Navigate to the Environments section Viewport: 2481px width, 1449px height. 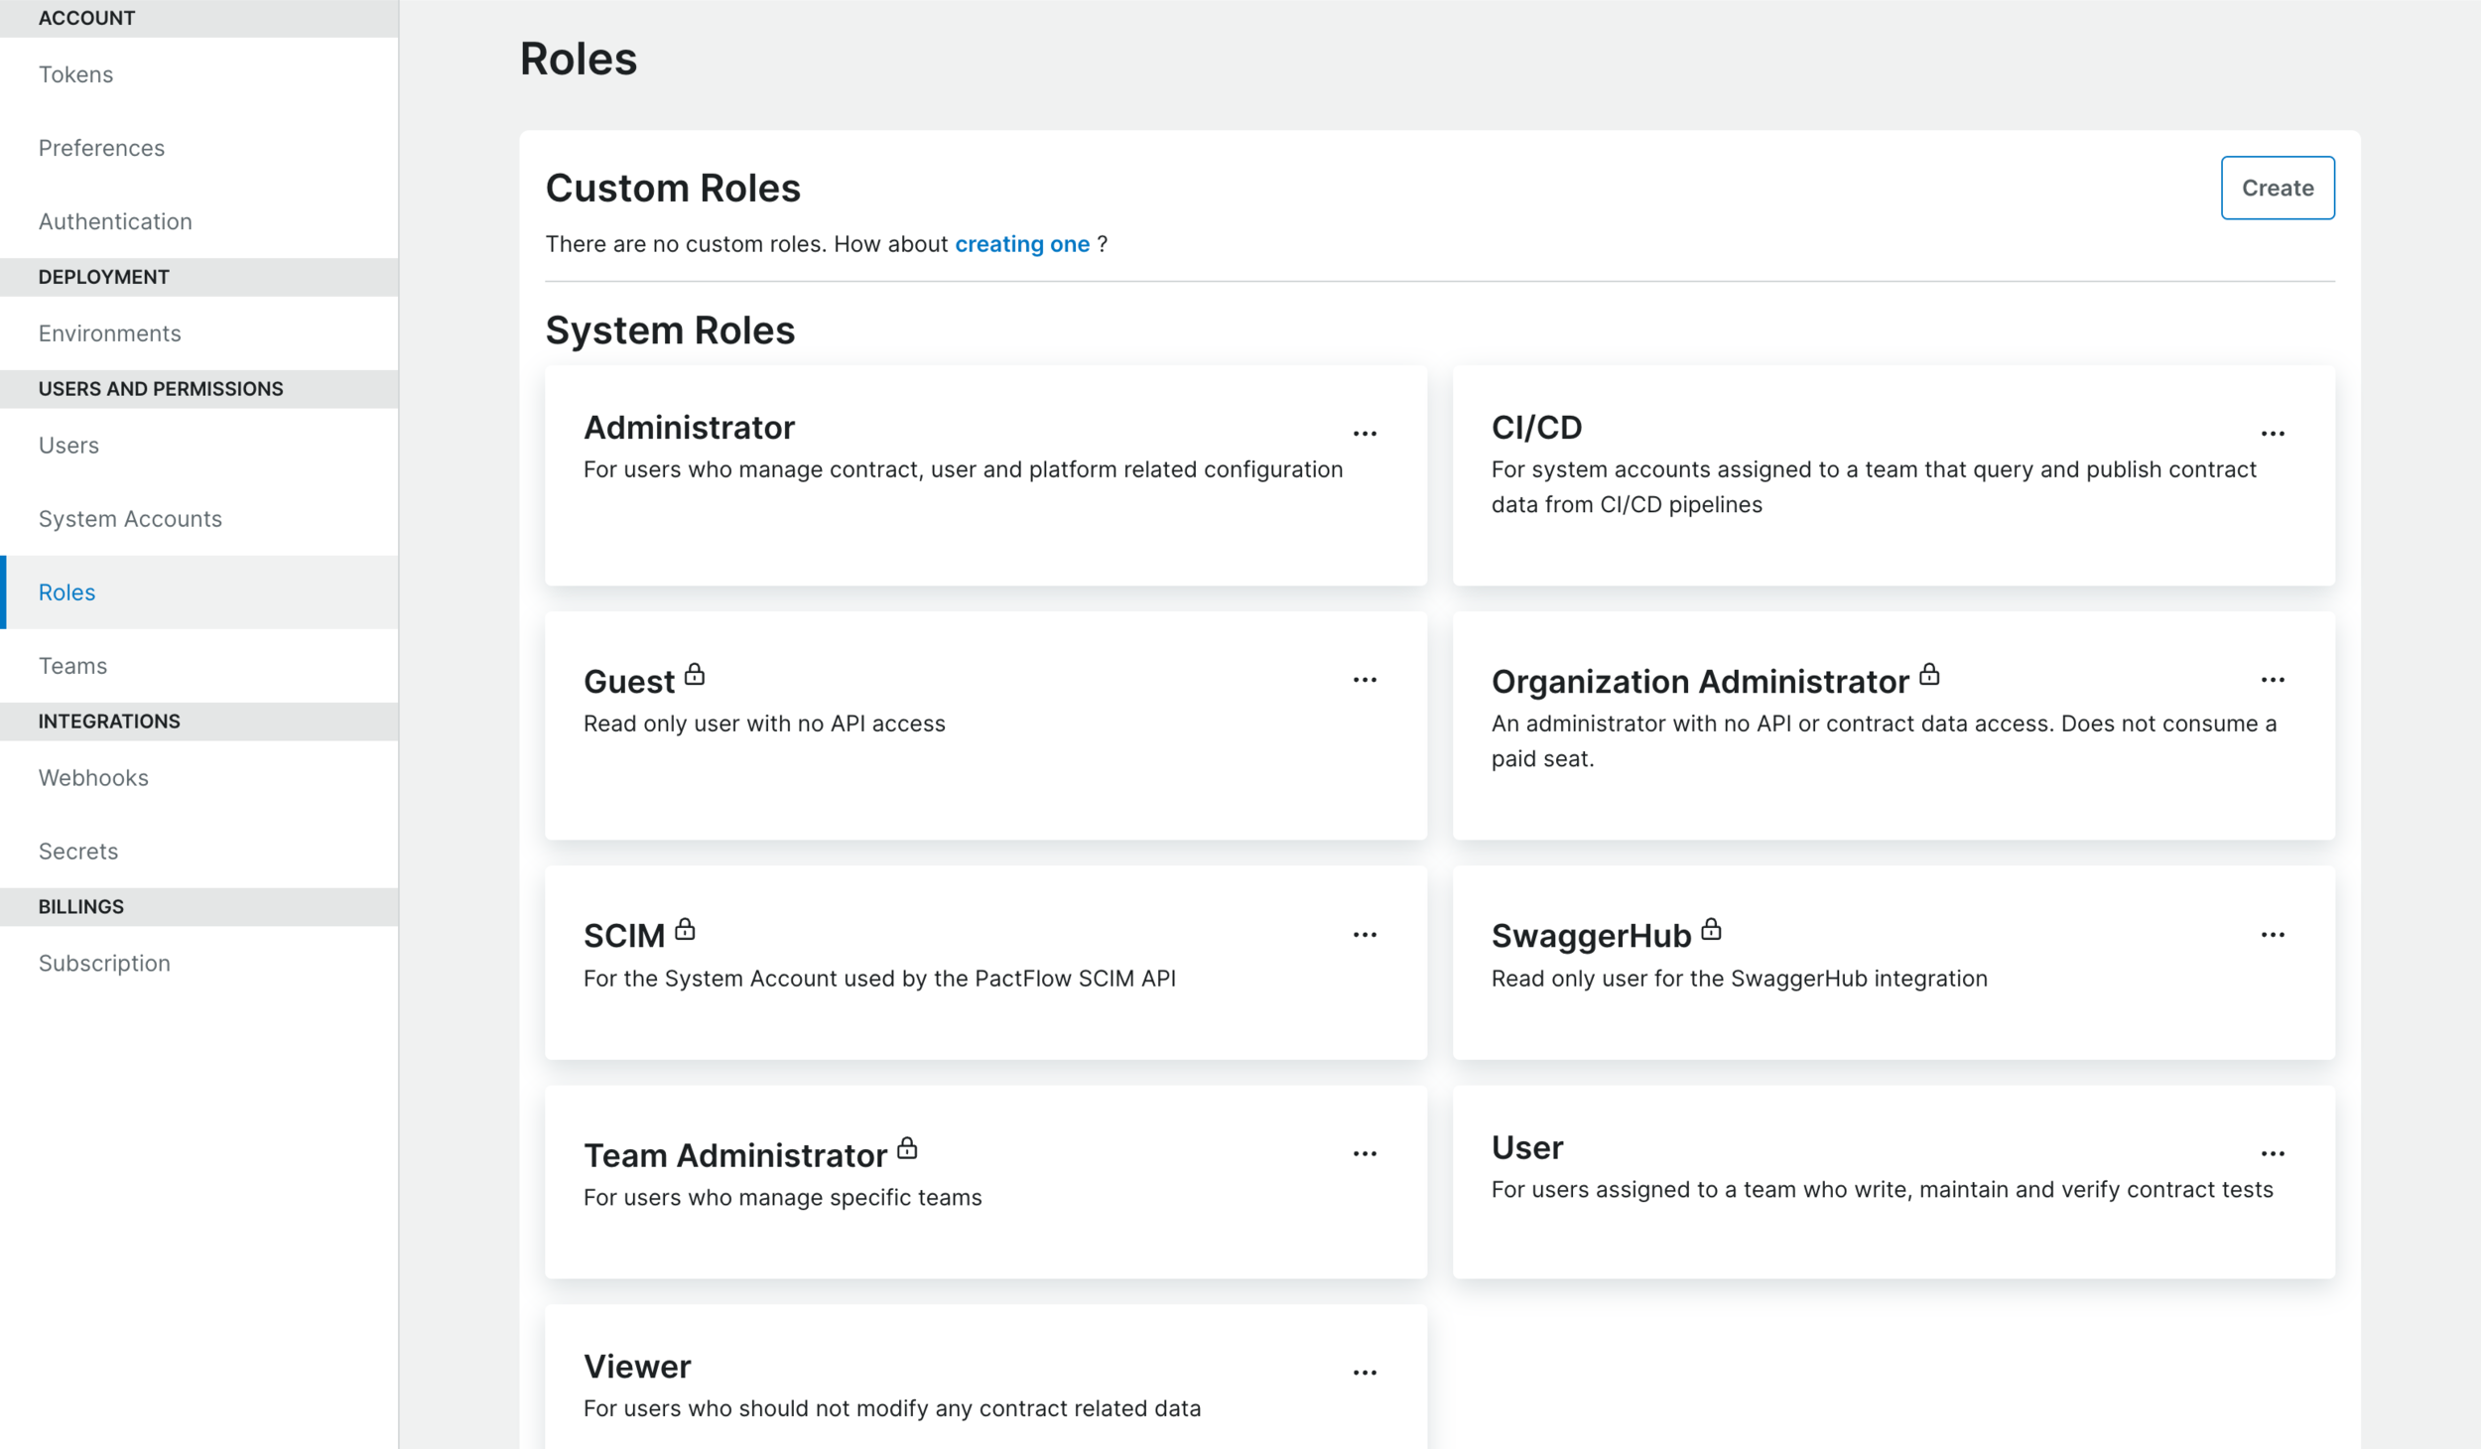[x=109, y=333]
